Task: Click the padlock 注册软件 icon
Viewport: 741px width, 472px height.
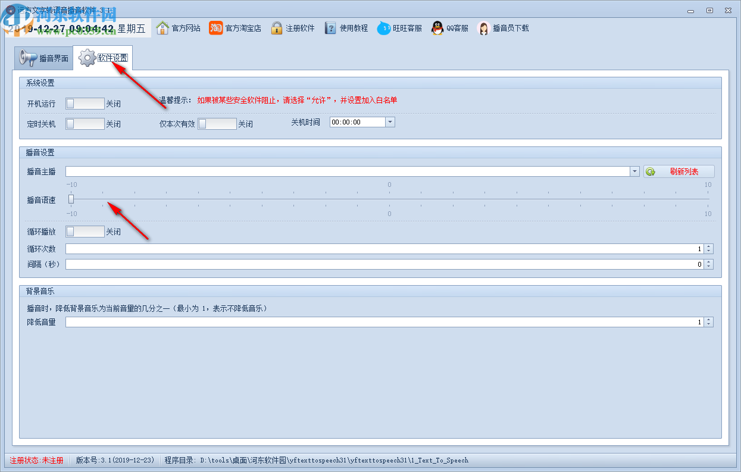Action: [x=276, y=28]
